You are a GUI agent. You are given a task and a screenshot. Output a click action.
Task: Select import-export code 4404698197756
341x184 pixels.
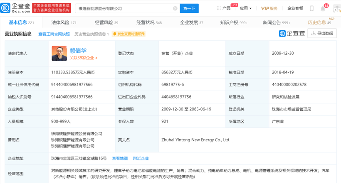(176, 97)
